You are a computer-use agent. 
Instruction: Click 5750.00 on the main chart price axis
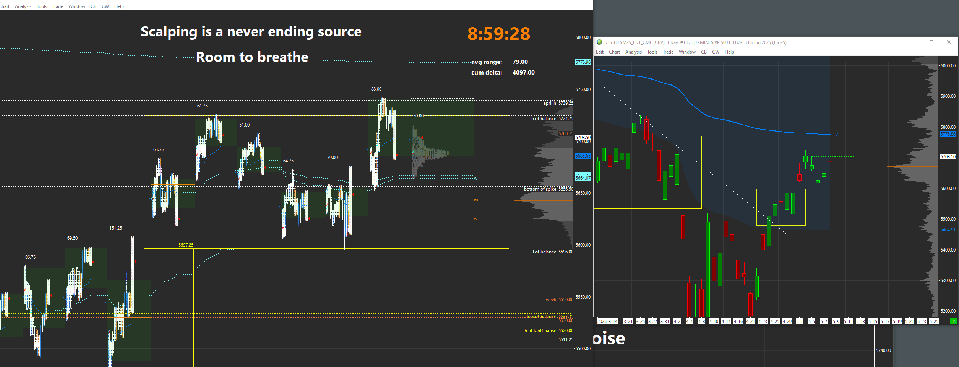click(583, 89)
